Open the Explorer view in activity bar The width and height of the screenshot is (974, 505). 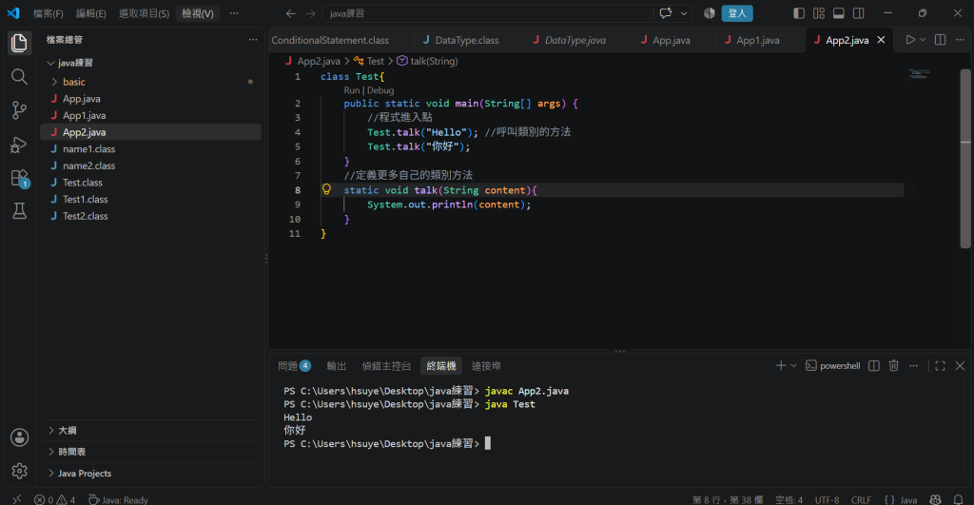point(19,43)
